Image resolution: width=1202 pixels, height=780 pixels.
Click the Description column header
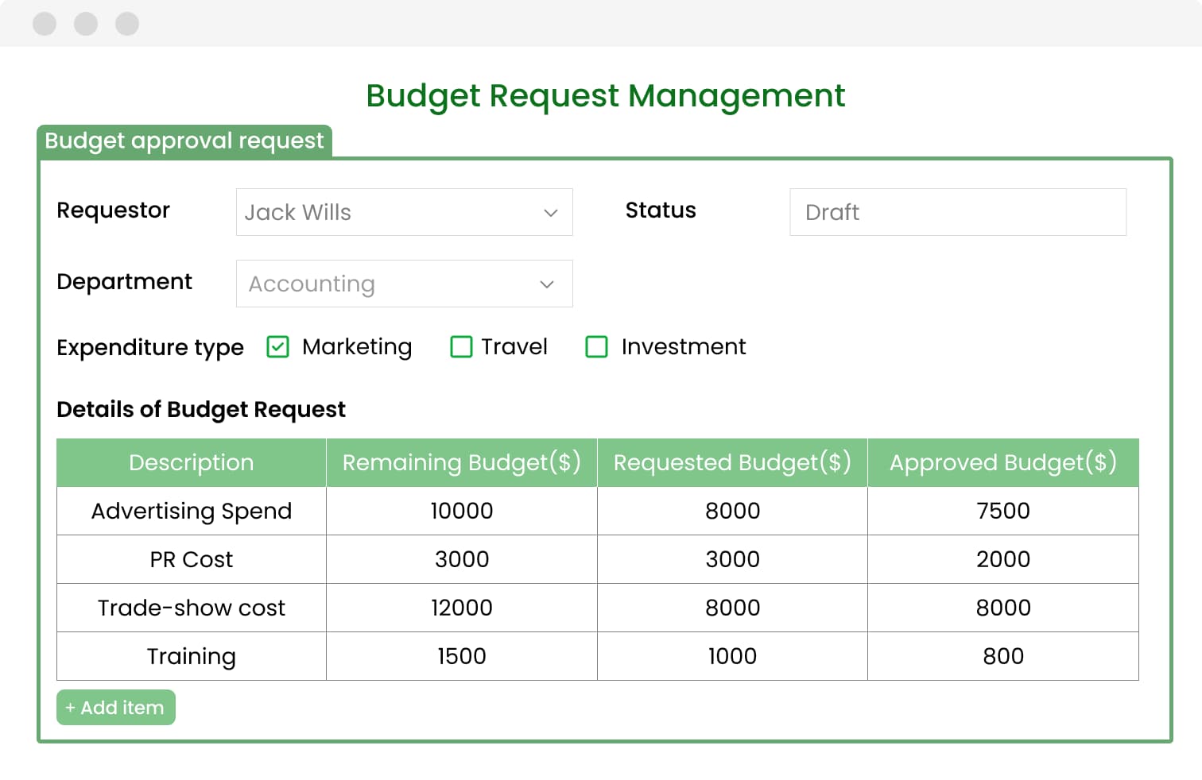192,462
